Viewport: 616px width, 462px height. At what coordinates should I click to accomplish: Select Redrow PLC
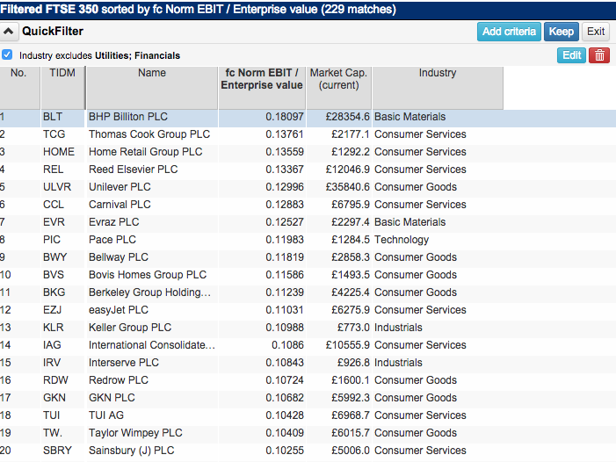click(119, 380)
